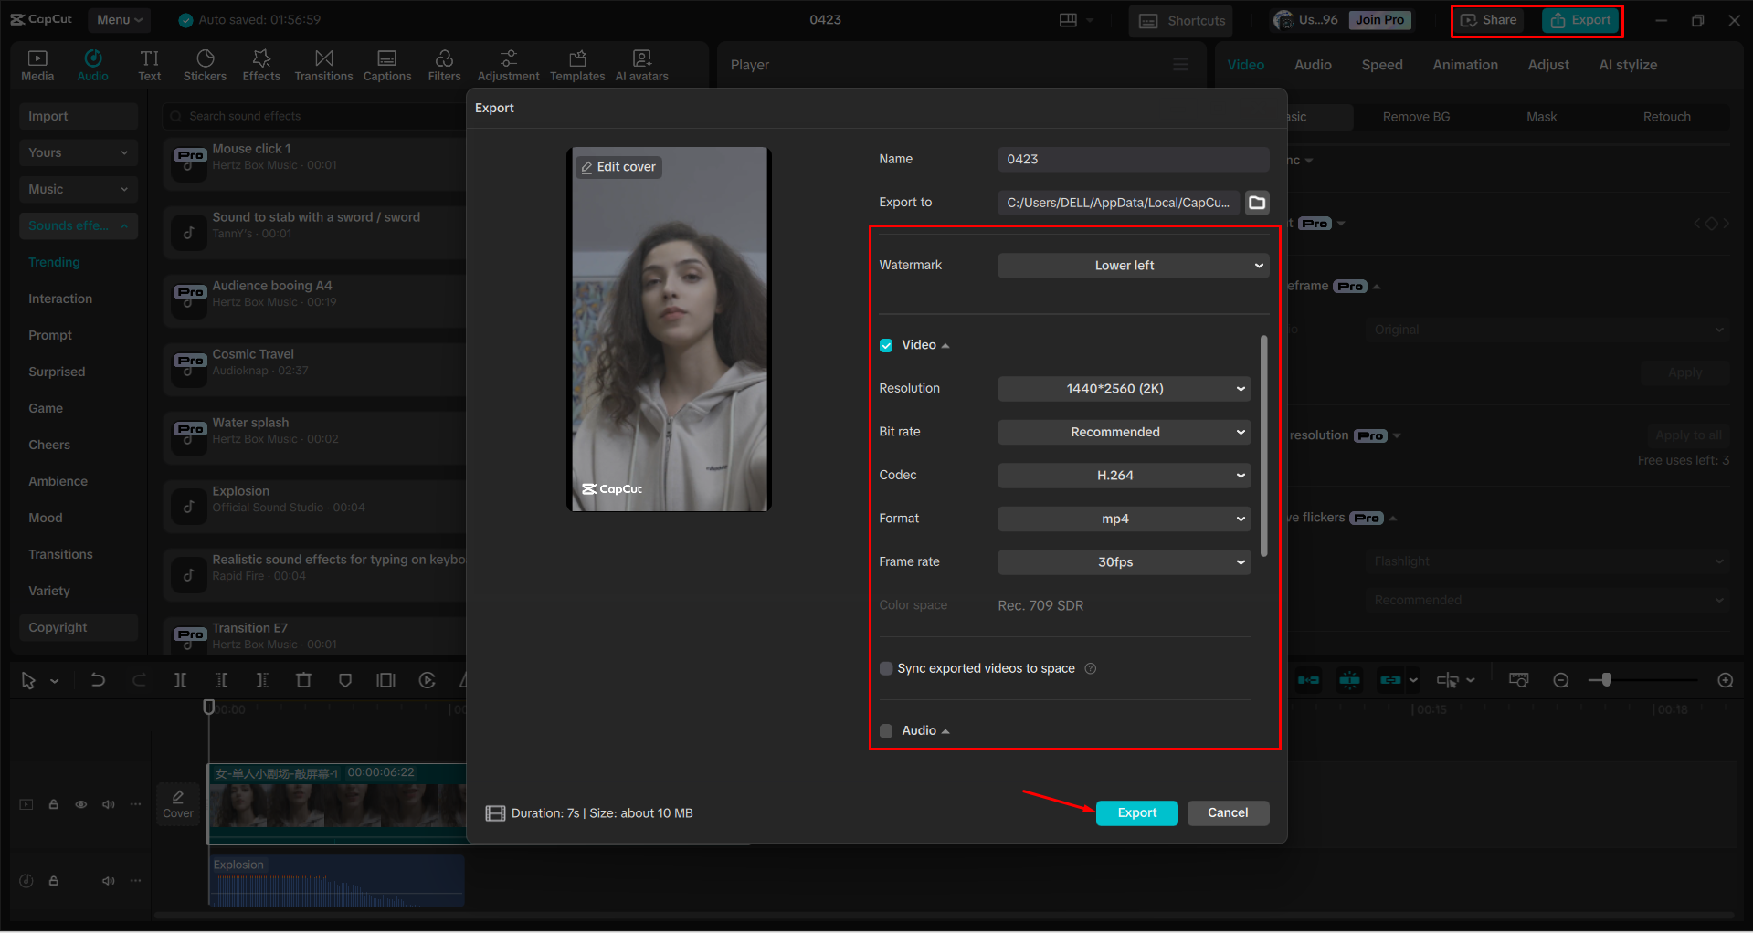Click the Undo icon in the timeline toolbar
The image size is (1753, 933).
pos(98,679)
